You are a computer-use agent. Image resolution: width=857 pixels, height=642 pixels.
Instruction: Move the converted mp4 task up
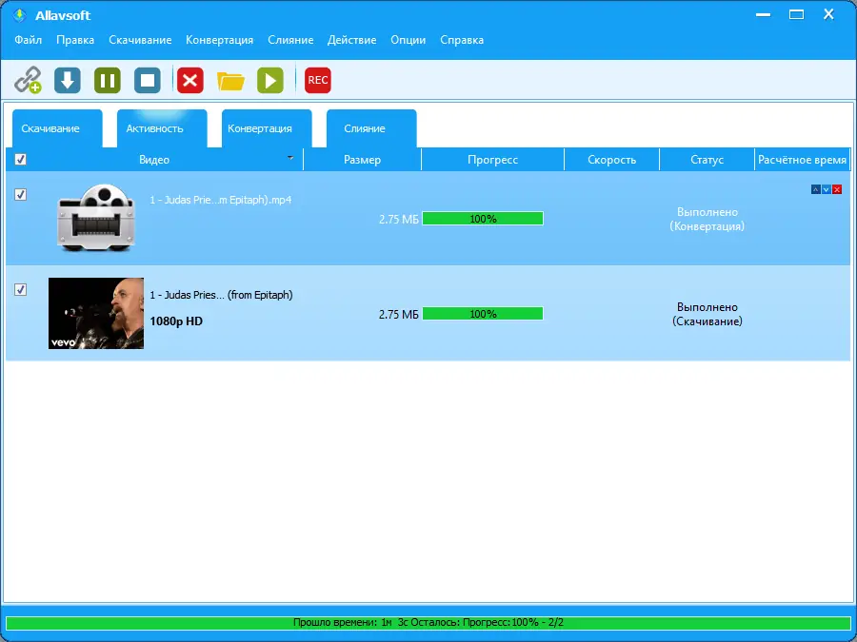pyautogui.click(x=815, y=189)
